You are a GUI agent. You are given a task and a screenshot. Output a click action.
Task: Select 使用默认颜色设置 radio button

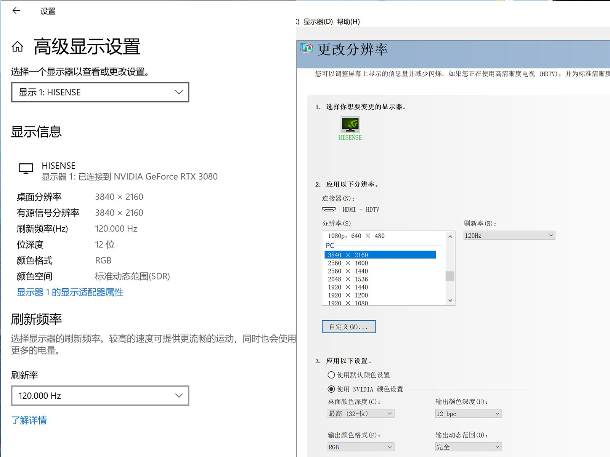[331, 375]
